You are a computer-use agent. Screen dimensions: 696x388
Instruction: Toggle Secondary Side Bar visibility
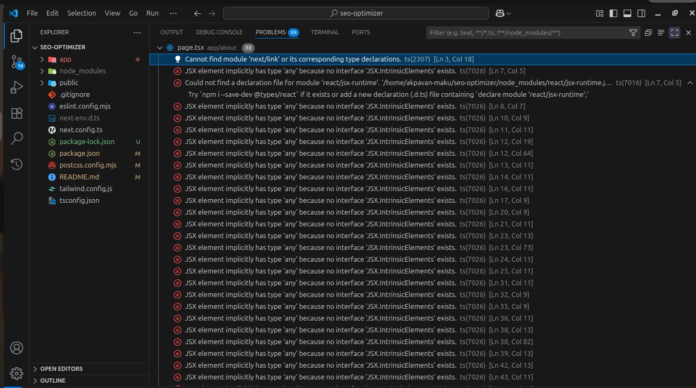[x=641, y=13]
